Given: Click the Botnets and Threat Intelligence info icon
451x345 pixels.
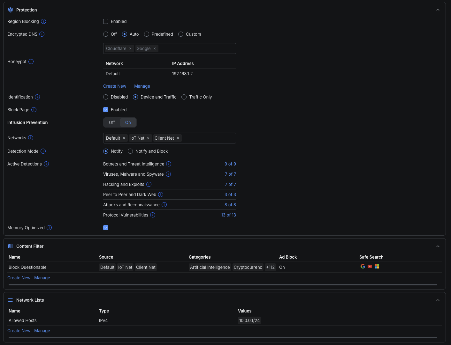Looking at the screenshot, I should coord(169,164).
